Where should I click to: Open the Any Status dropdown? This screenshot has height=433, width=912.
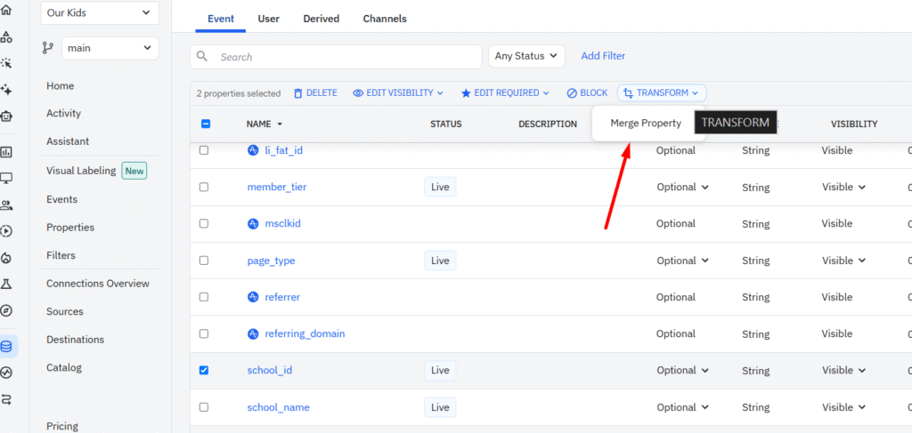pyautogui.click(x=527, y=56)
